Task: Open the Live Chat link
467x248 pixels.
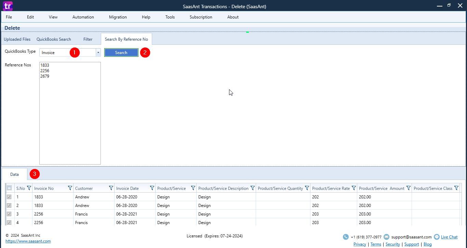Action: tap(449, 237)
